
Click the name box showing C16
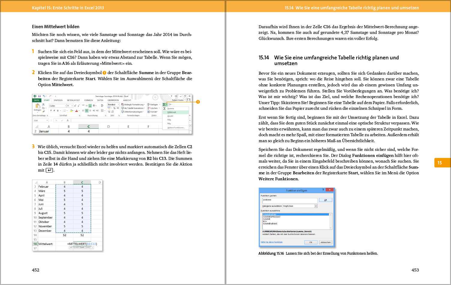pyautogui.click(x=40, y=120)
